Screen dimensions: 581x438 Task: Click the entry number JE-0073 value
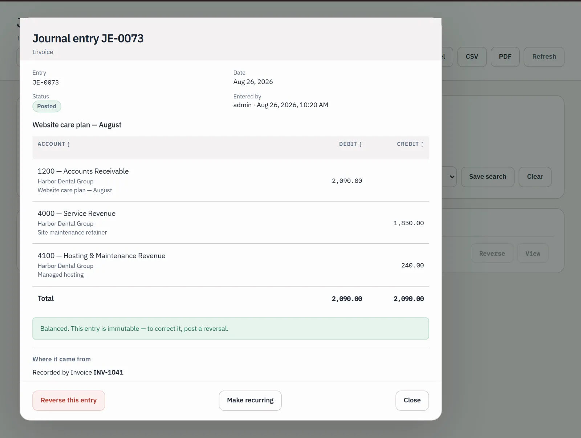46,82
